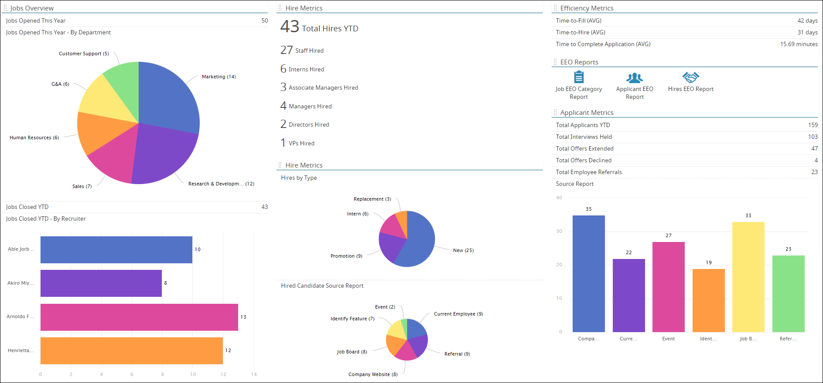Click the Current Employee bar valued 22
Screen dimensions: 823x383
coord(628,296)
